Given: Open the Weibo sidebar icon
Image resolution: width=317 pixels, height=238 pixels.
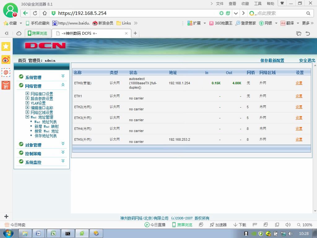Looking at the screenshot, I should (x=6, y=60).
